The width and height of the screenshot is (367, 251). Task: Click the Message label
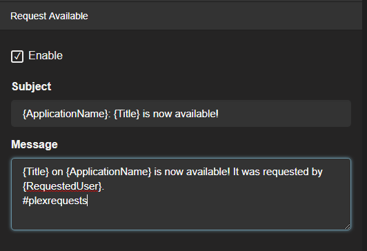(34, 144)
